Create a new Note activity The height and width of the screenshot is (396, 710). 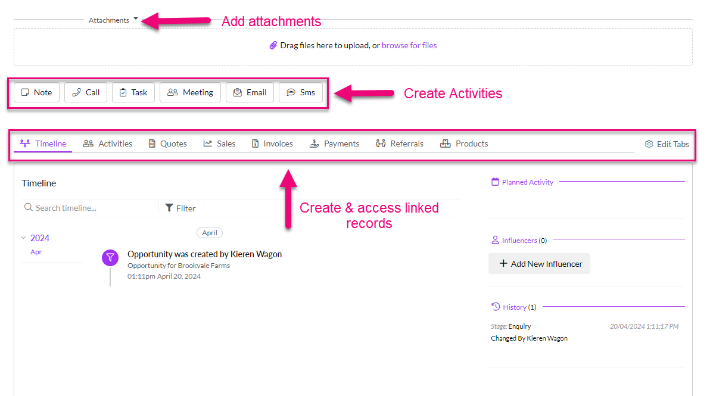37,92
